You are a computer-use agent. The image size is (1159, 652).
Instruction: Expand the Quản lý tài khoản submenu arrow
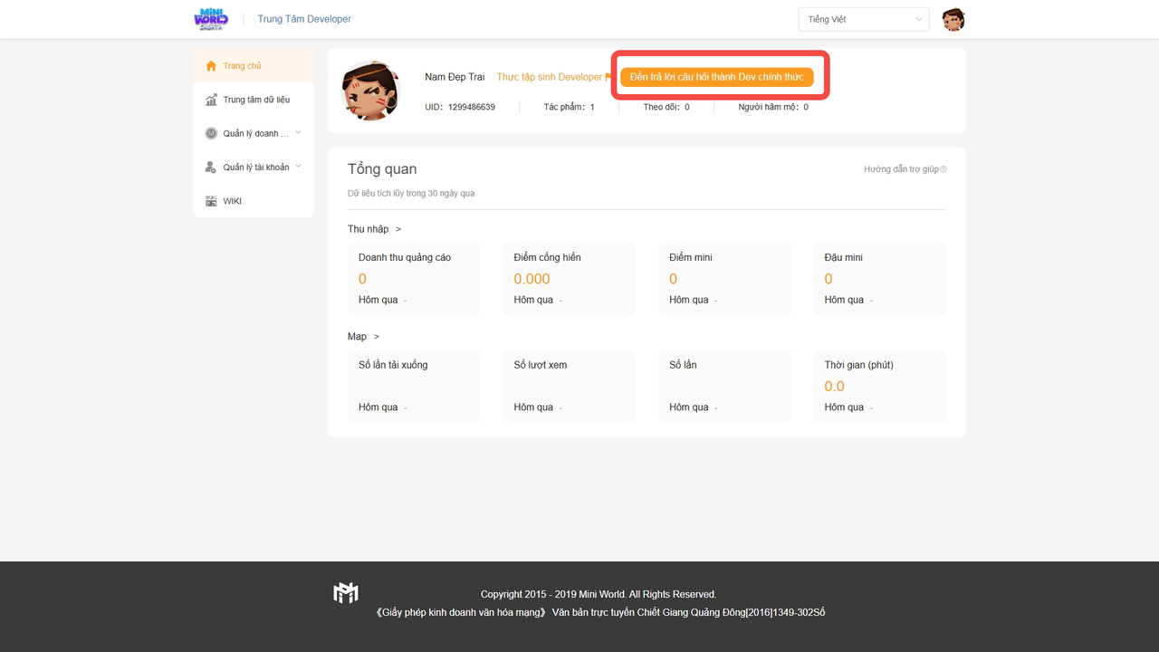298,167
